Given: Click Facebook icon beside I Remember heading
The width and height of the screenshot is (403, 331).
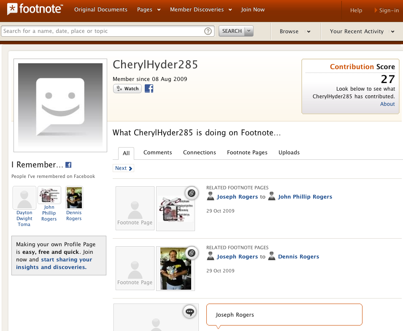Looking at the screenshot, I should point(68,165).
